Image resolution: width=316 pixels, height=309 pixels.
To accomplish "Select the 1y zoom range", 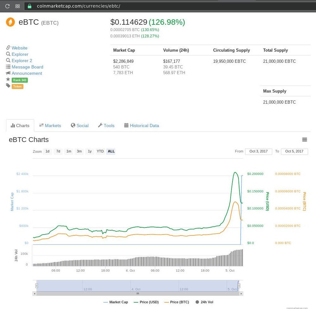I will coord(90,151).
